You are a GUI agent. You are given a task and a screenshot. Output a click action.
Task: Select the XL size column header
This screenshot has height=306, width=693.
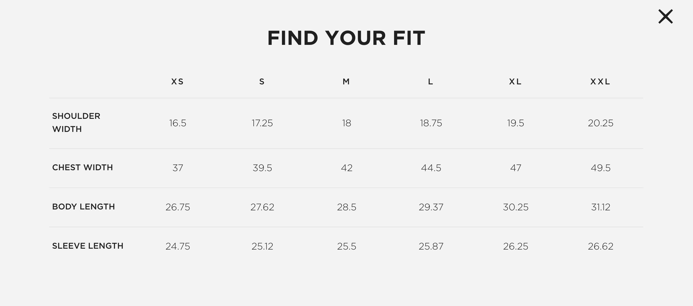click(515, 82)
